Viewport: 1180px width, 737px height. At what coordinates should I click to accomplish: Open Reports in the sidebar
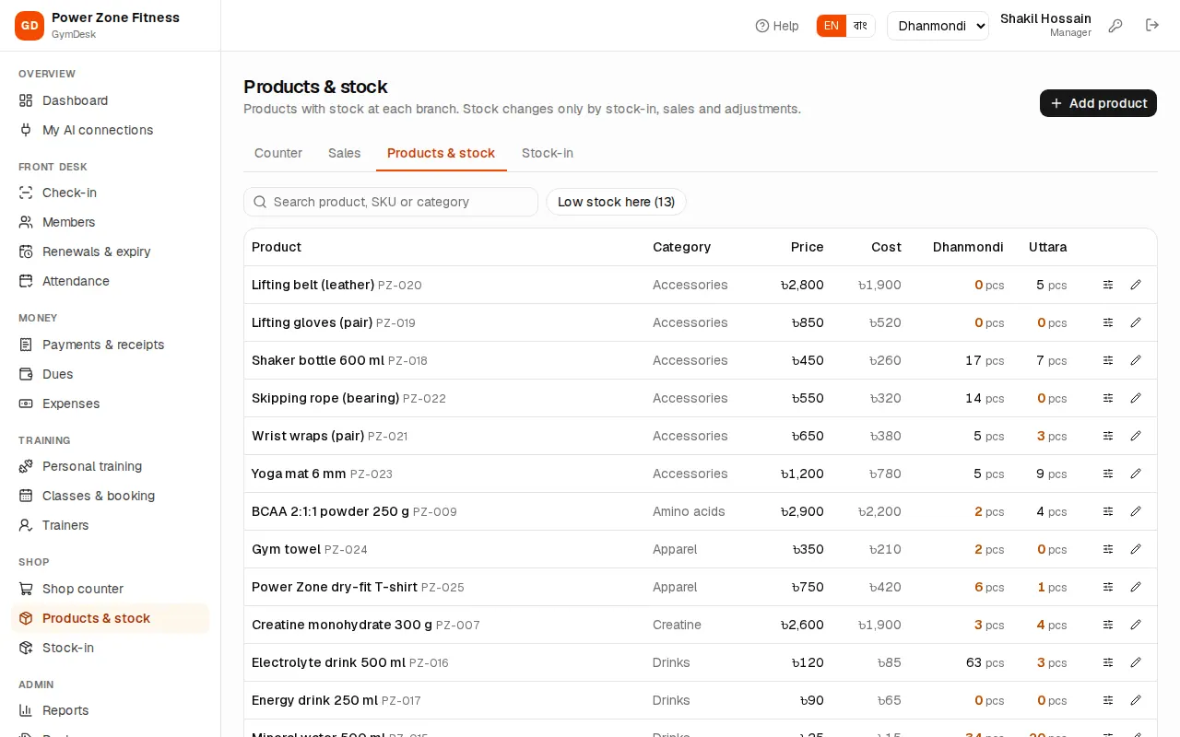tap(111, 710)
